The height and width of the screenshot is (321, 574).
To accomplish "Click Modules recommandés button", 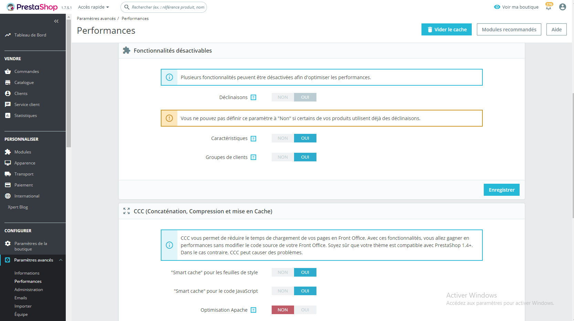I will [509, 30].
